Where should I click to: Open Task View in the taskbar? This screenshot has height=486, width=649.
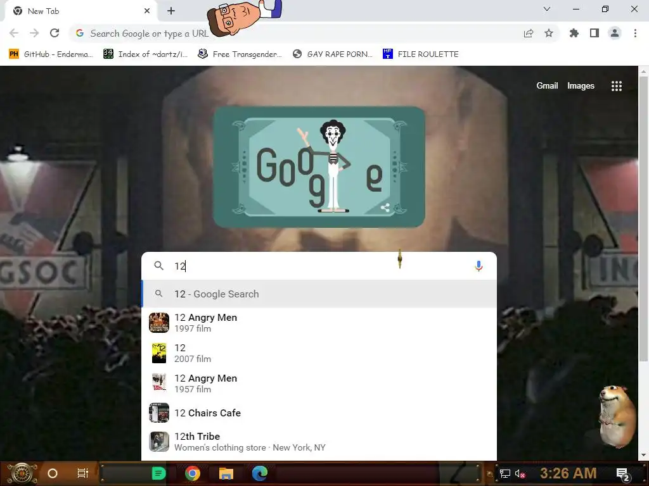tap(83, 473)
